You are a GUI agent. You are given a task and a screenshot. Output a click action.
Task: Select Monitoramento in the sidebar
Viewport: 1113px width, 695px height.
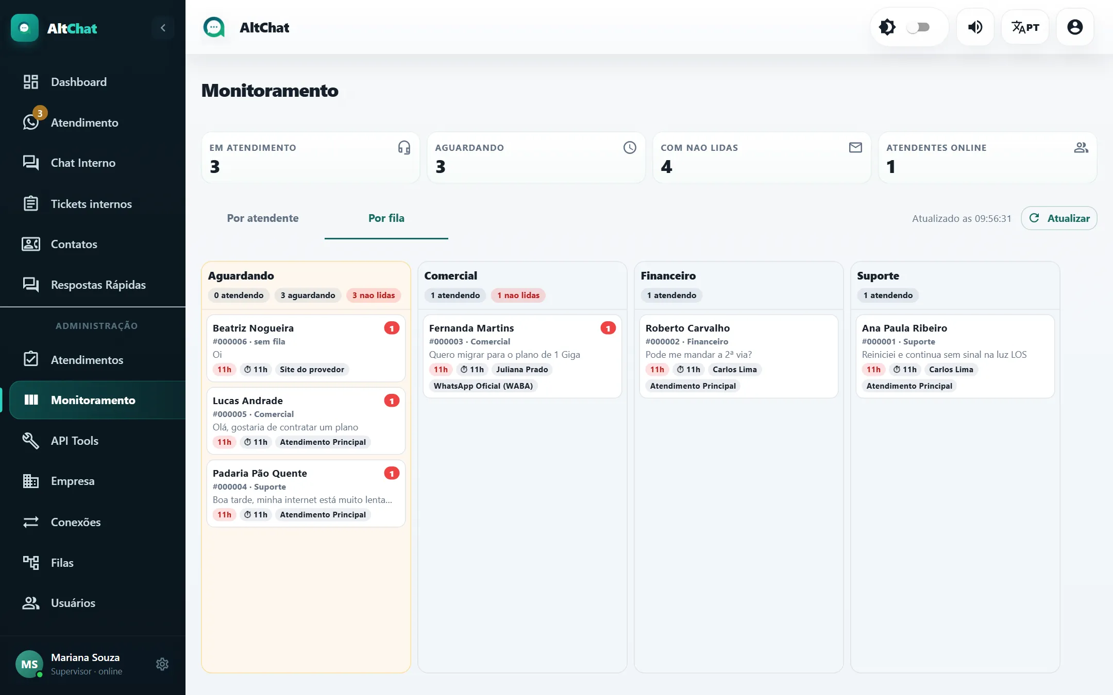[97, 400]
